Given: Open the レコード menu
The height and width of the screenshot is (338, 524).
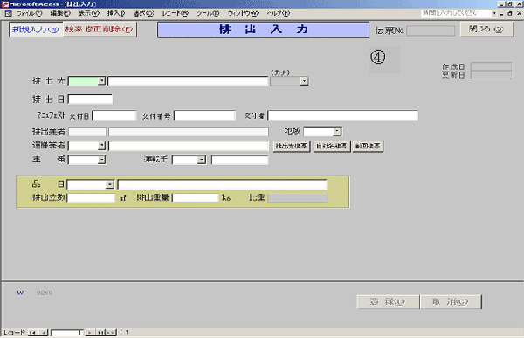Looking at the screenshot, I should (x=176, y=14).
